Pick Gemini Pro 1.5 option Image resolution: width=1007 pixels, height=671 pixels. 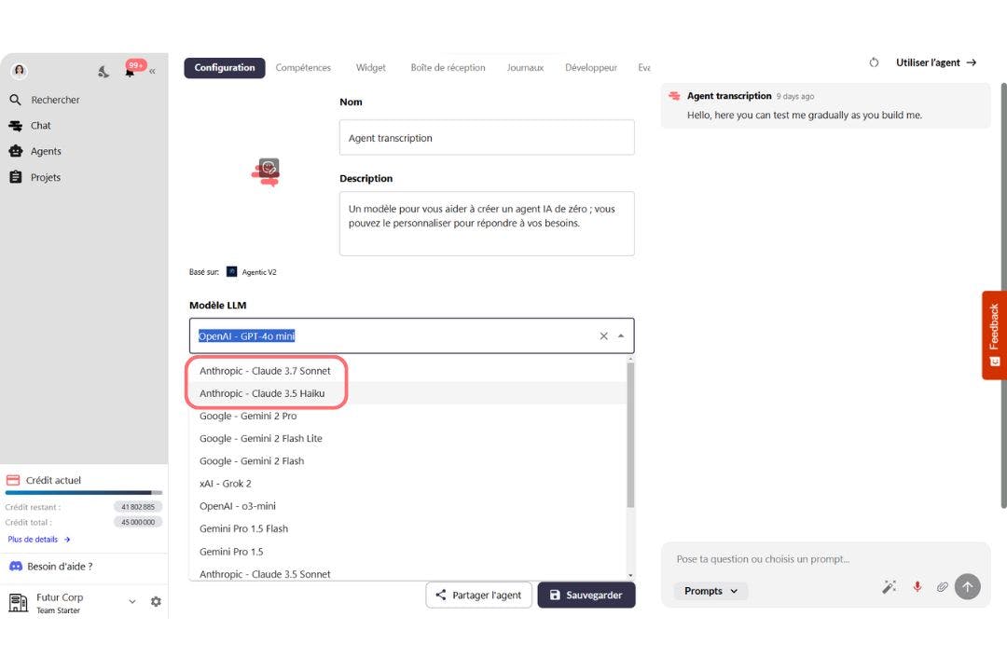[x=407, y=552]
